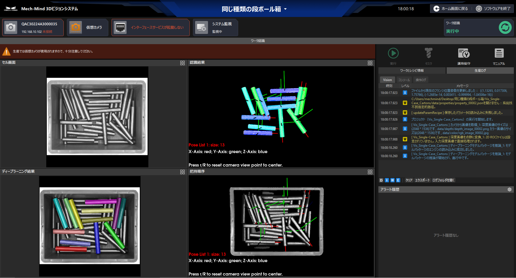Click the property_00002.json warning message

point(462,103)
